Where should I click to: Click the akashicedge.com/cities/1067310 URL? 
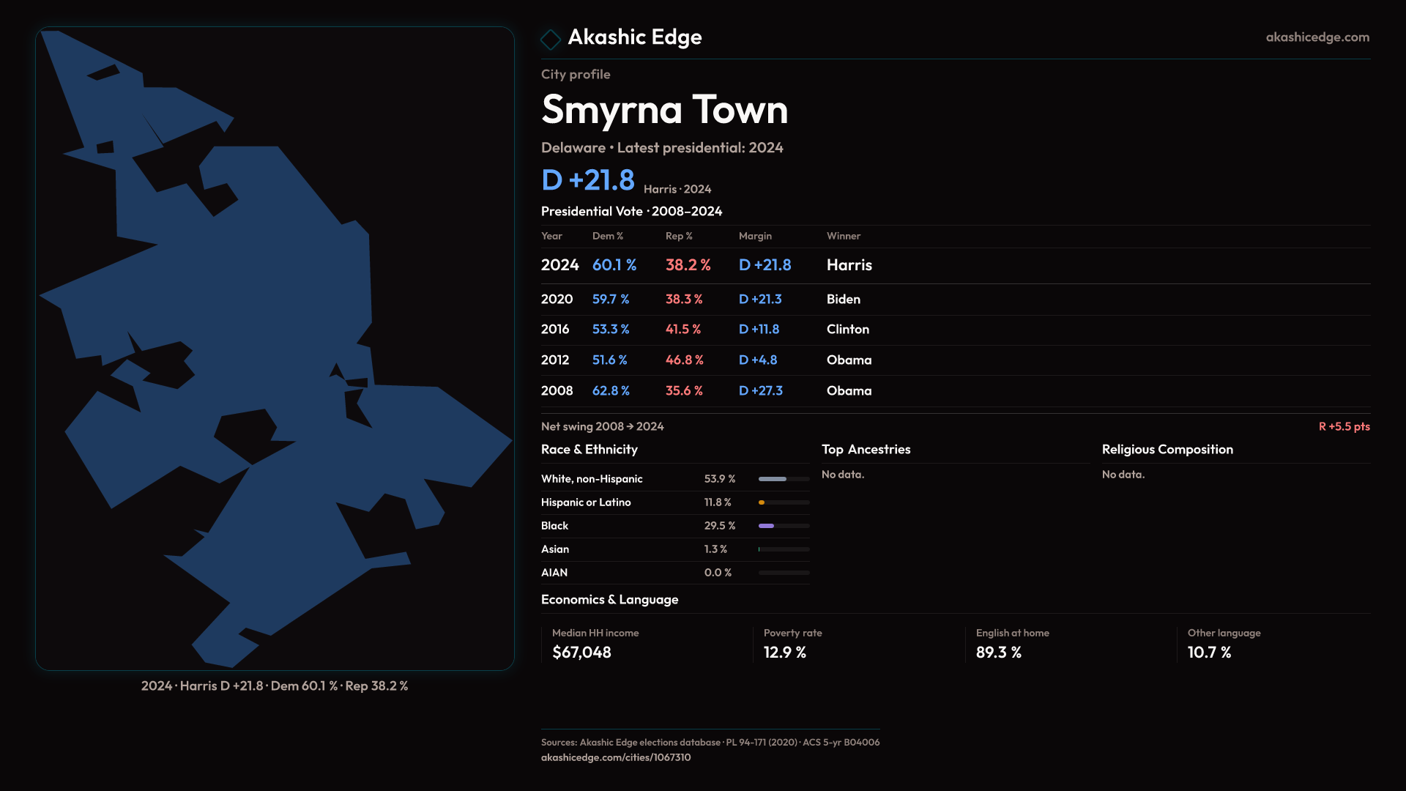click(x=615, y=757)
